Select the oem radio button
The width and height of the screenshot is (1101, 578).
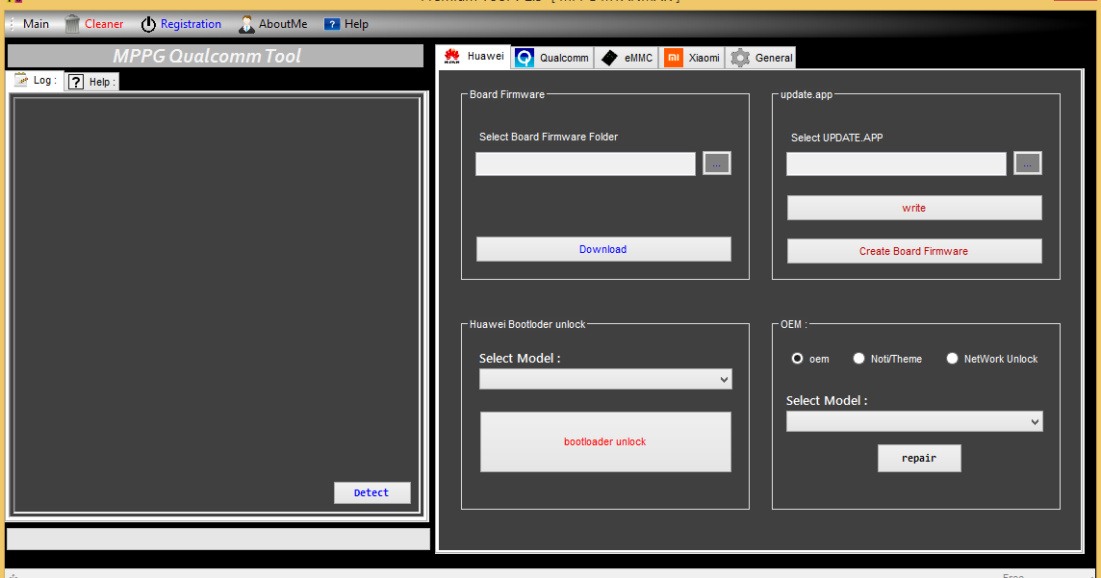click(797, 359)
